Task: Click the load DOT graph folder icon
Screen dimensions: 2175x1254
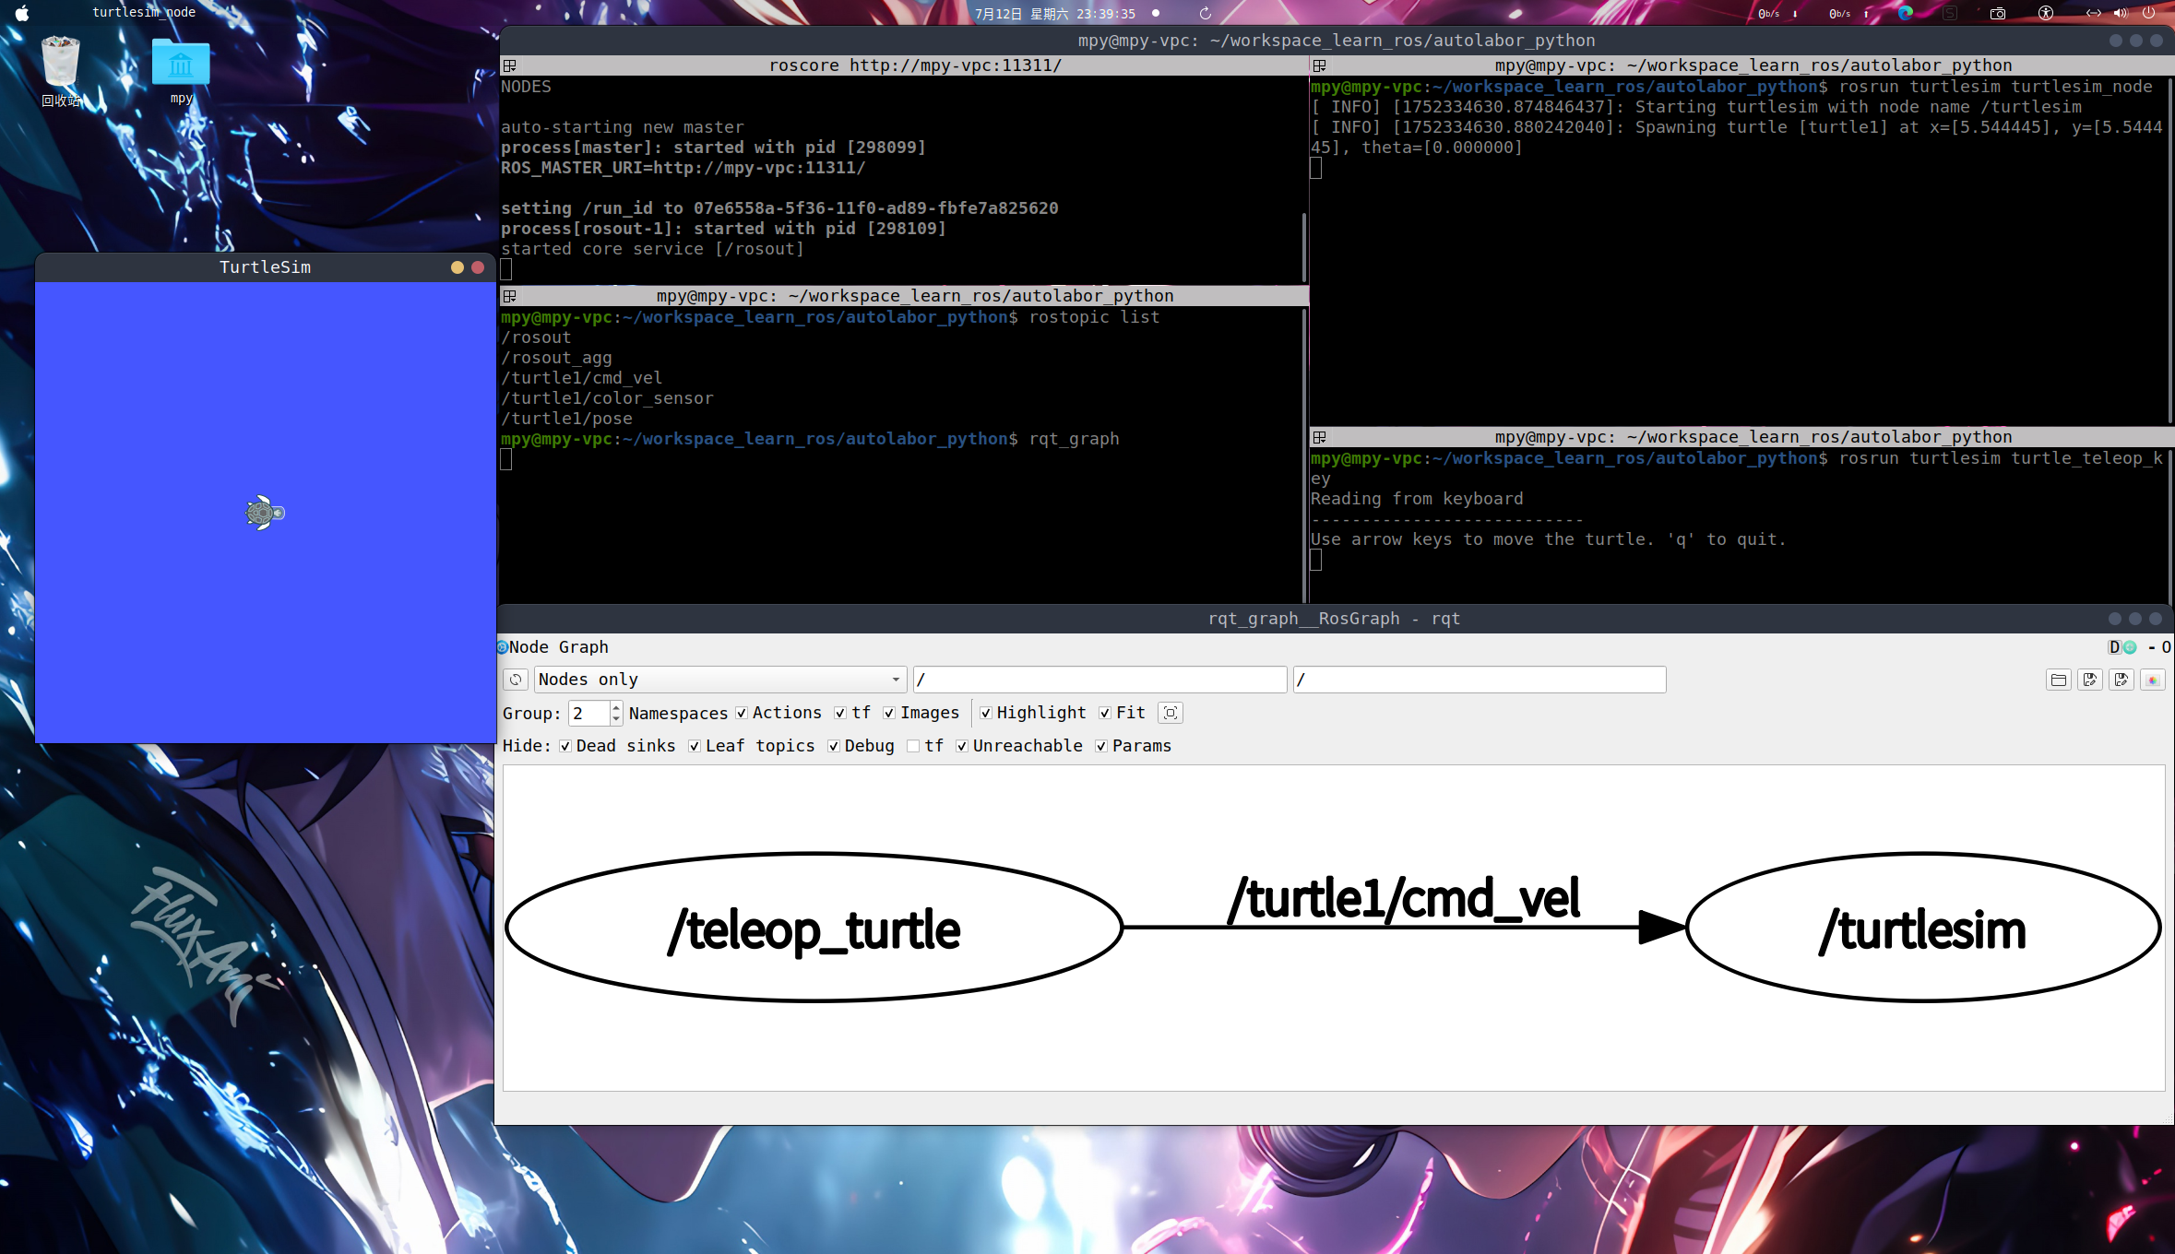Action: (2058, 680)
